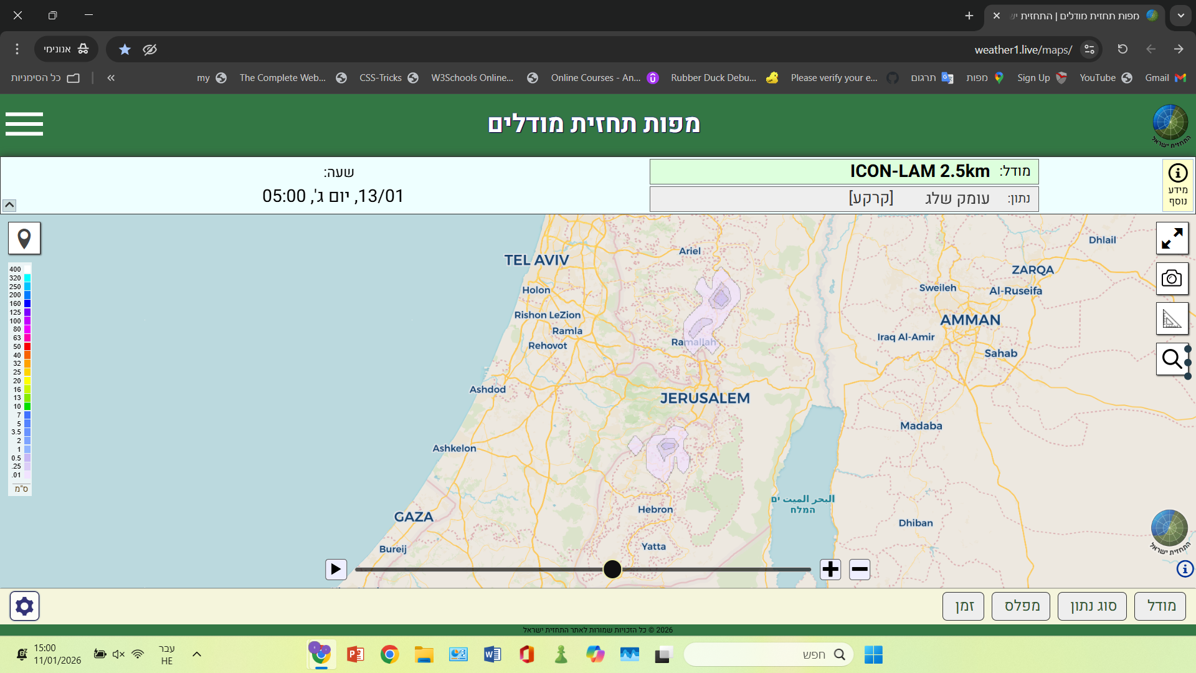The height and width of the screenshot is (673, 1196).
Task: Click the מפלס button
Action: [1020, 605]
